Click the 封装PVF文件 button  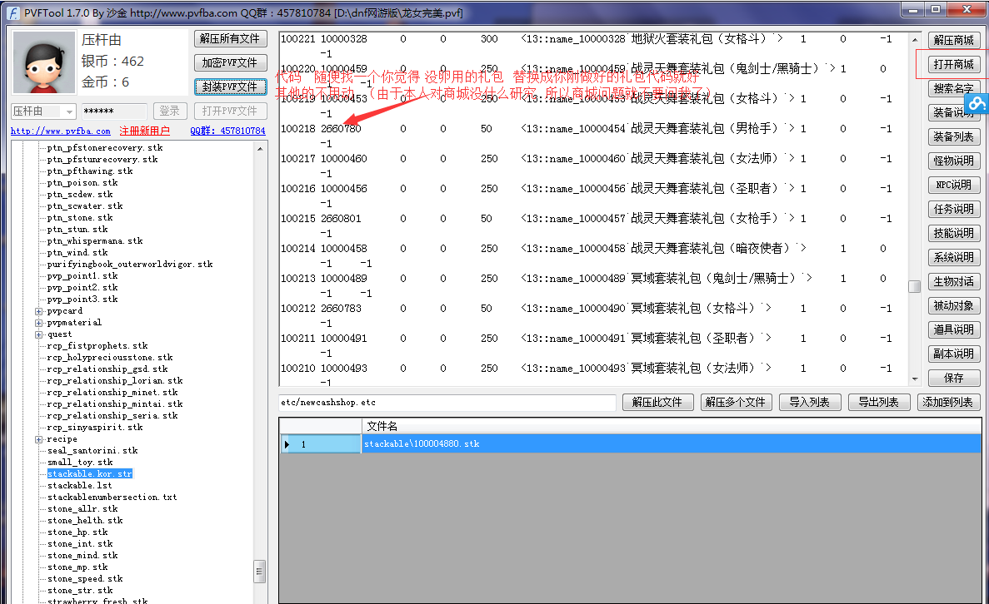click(x=230, y=87)
